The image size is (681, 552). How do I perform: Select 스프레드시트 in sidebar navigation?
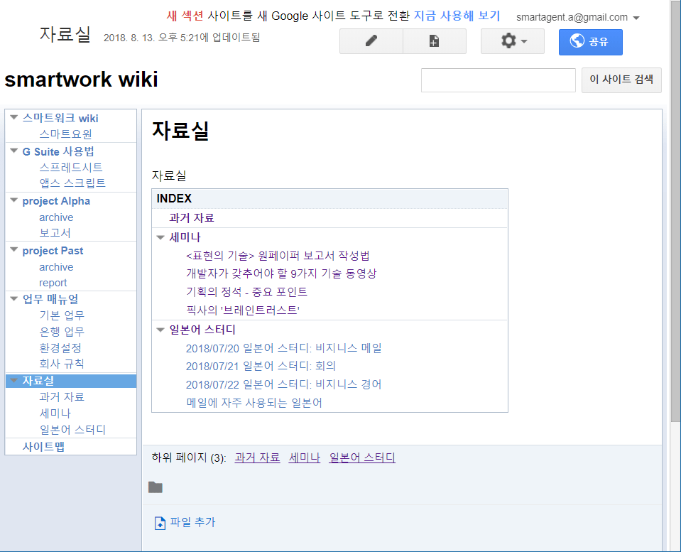click(x=71, y=167)
